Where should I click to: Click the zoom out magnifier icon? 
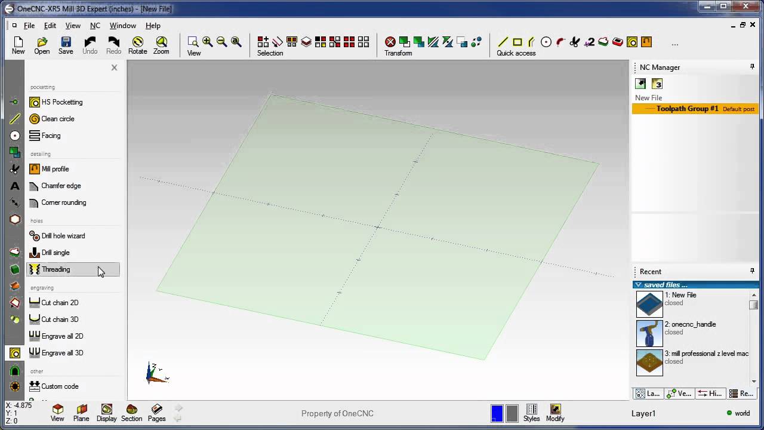coord(221,42)
